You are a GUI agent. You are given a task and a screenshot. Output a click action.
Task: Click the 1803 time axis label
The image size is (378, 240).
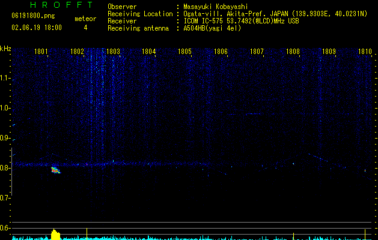coord(113,52)
